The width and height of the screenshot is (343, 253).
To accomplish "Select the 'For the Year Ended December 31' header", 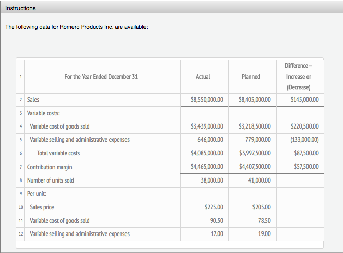I will point(101,77).
